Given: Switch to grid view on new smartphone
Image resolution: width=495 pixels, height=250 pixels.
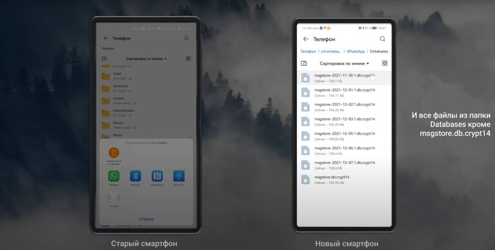Looking at the screenshot, I should [385, 63].
